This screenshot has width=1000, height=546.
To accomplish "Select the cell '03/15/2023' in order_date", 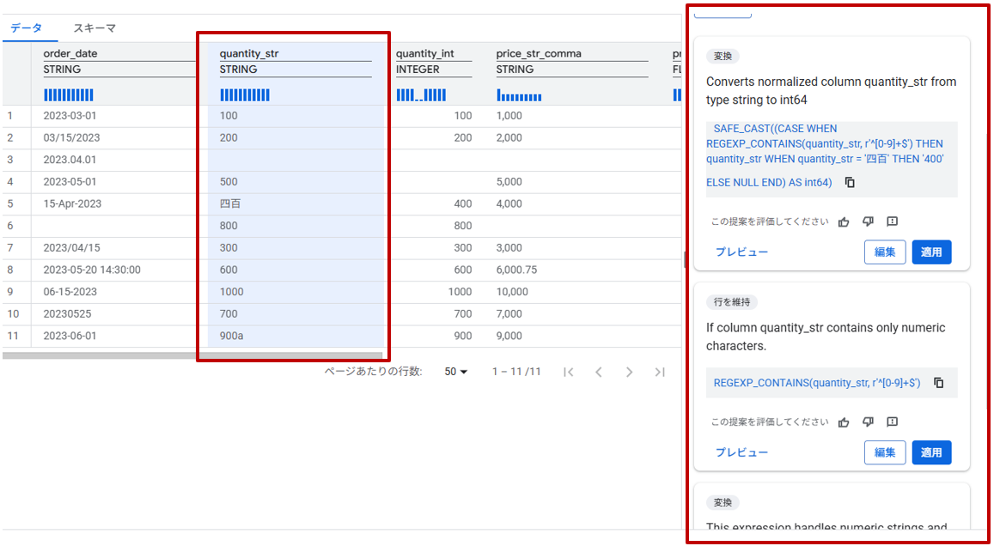I will 71,137.
